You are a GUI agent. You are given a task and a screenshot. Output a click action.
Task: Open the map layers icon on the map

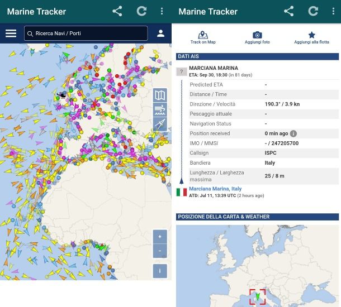coord(160,95)
